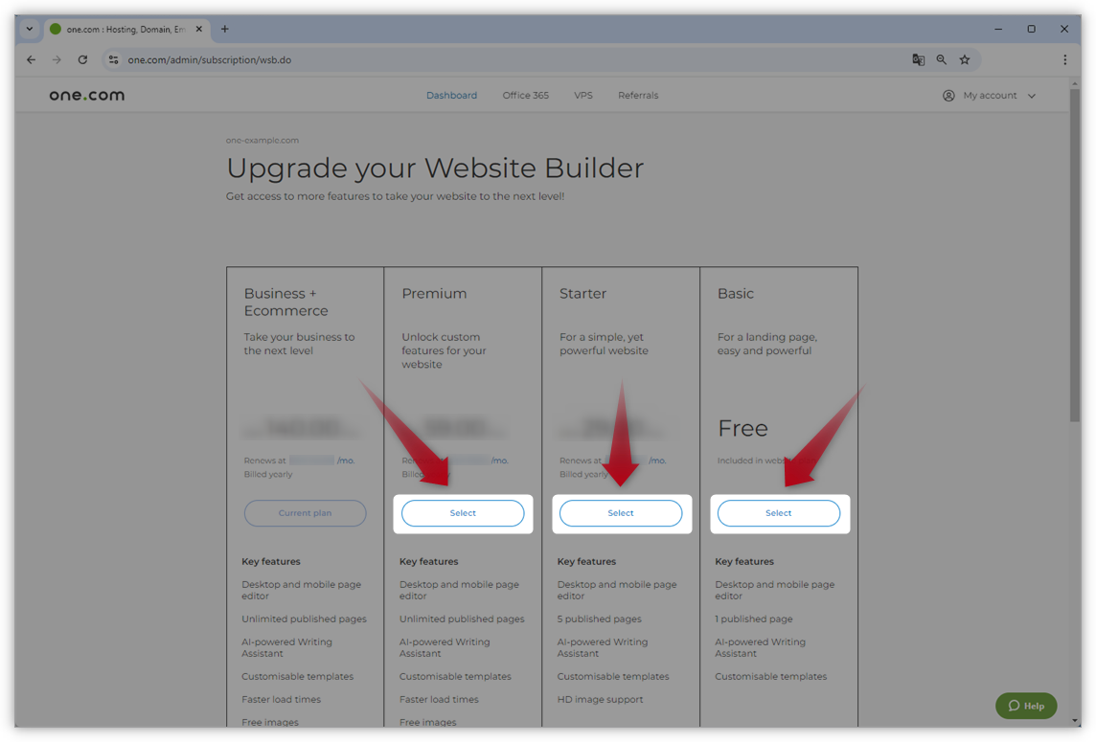Open the Office 365 menu item
Screen dimensions: 1096x742
(525, 96)
